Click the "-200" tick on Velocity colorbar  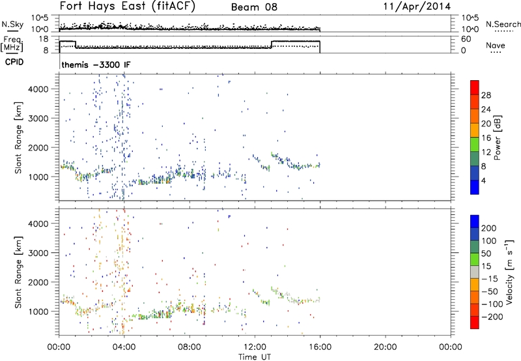click(x=492, y=317)
